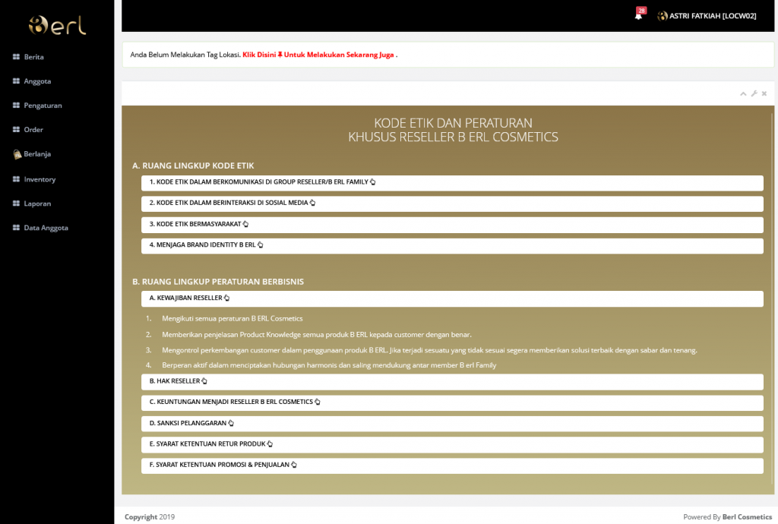Image resolution: width=778 pixels, height=524 pixels.
Task: Select Data Anggota in the sidebar
Action: point(46,228)
